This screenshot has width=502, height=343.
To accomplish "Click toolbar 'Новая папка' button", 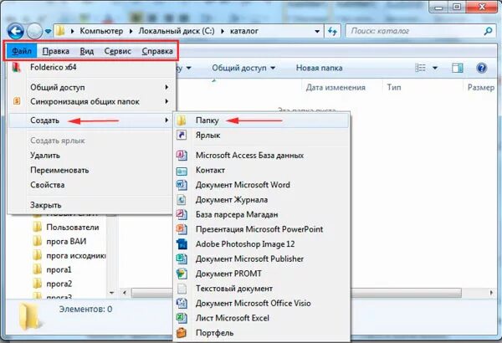I will pos(319,68).
